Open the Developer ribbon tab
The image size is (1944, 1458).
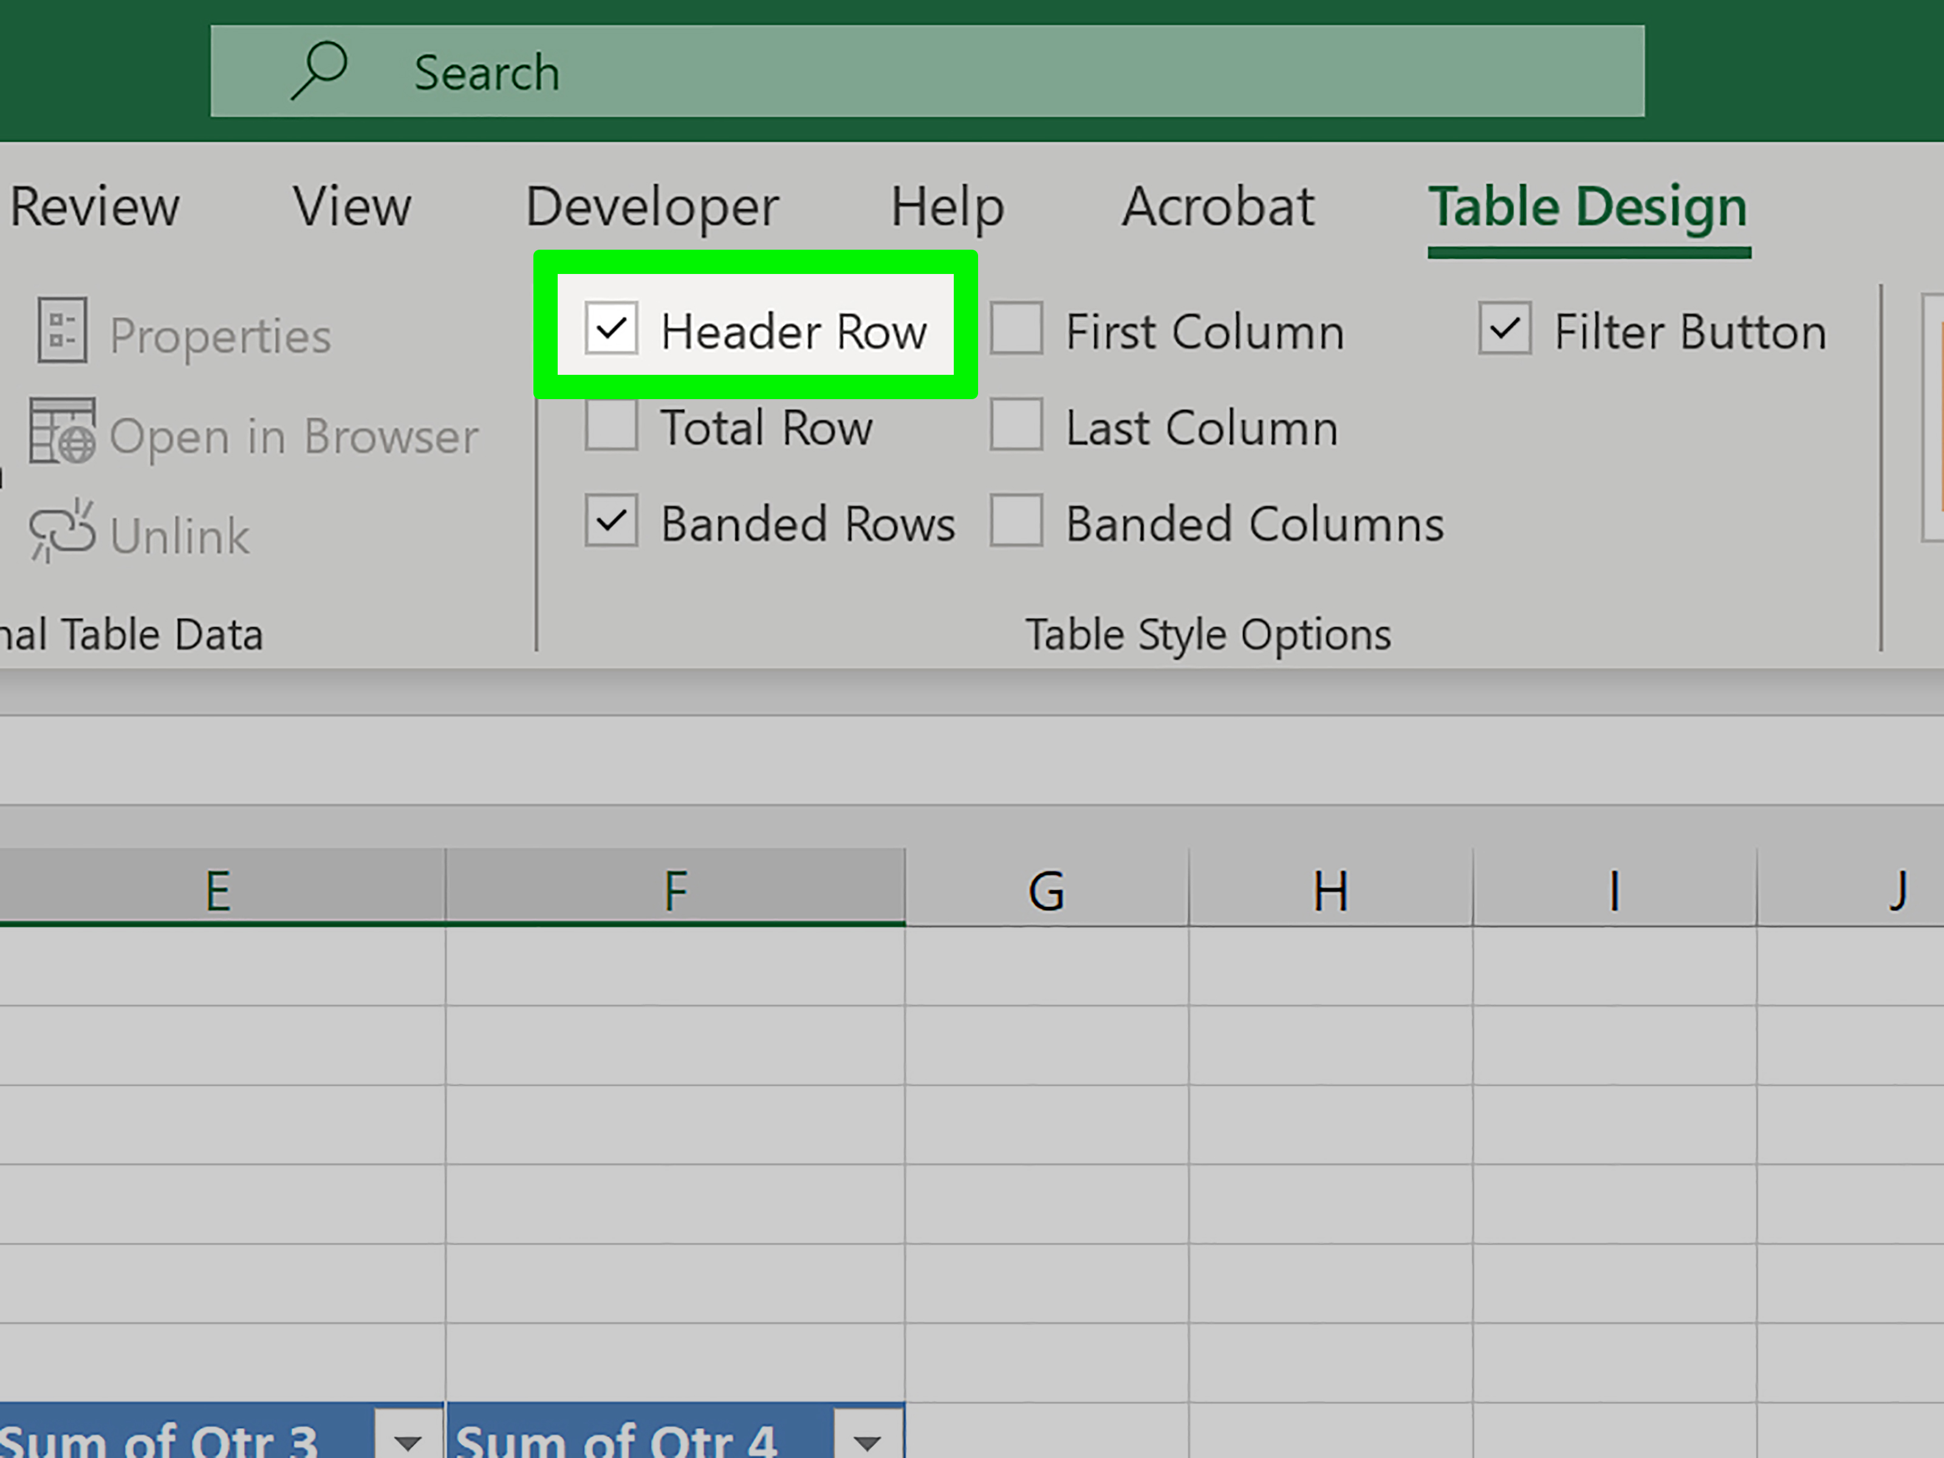(x=651, y=207)
